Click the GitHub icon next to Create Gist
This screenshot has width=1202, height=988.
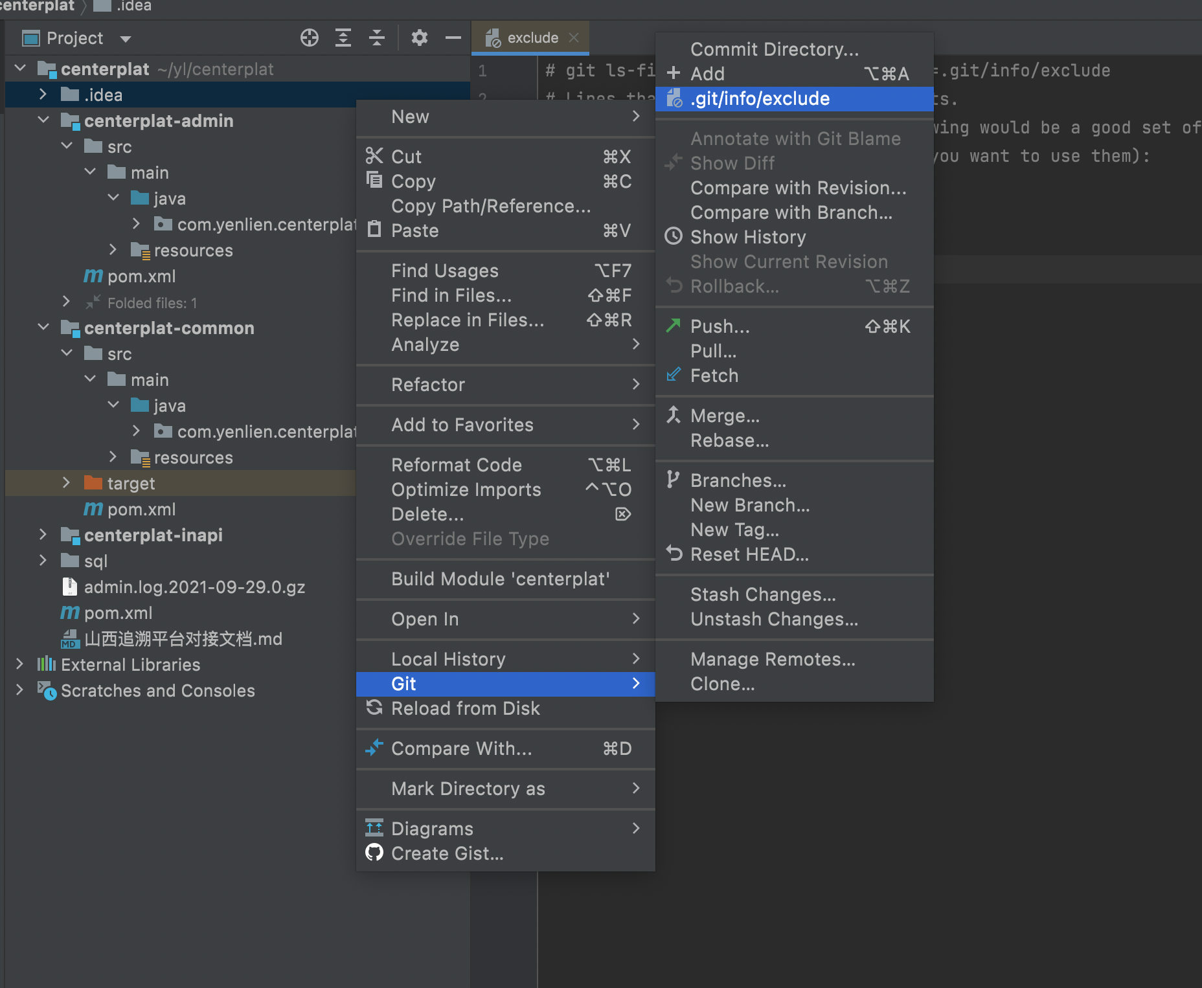point(374,853)
